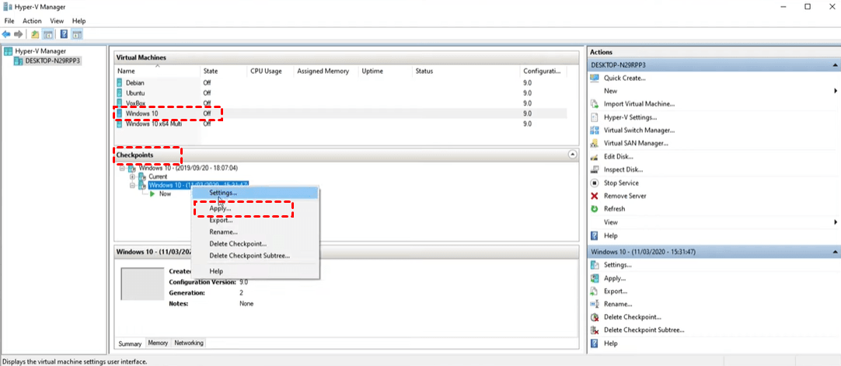This screenshot has height=366, width=841.
Task: Collapse the Checkpoints panel with round arrow
Action: [572, 155]
